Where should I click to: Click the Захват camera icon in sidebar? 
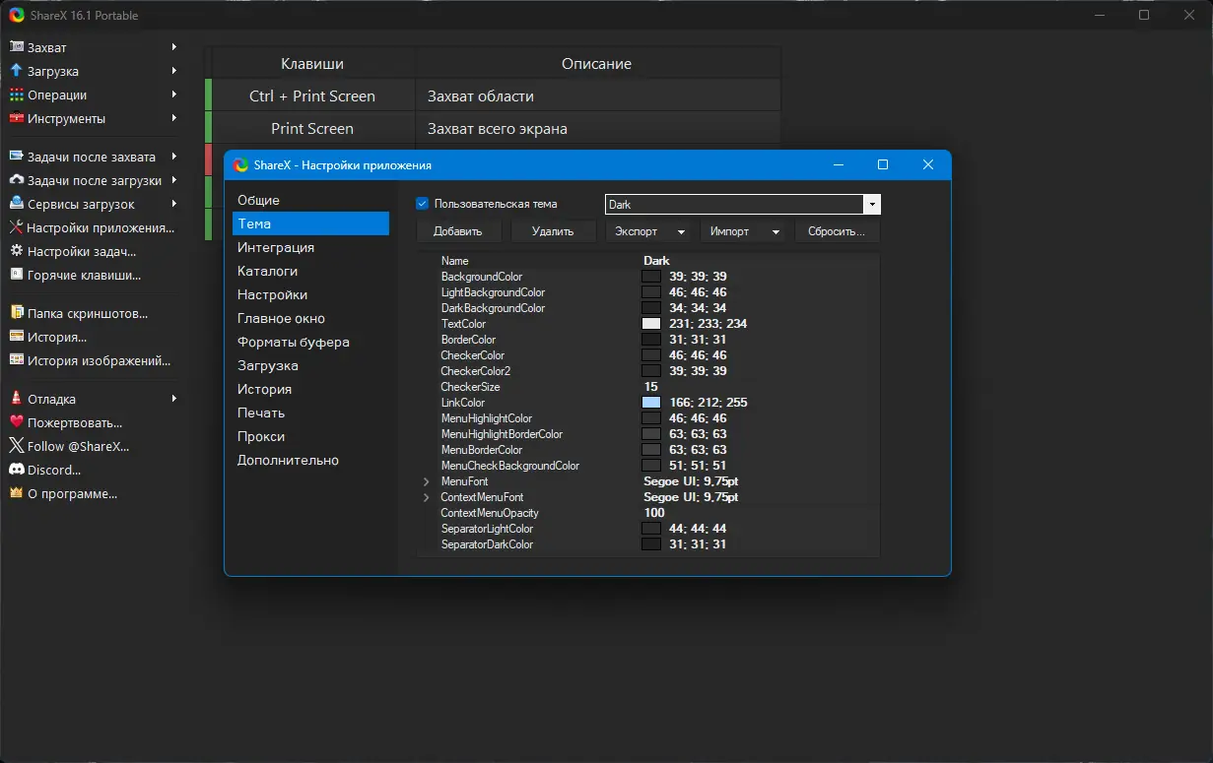tap(16, 47)
